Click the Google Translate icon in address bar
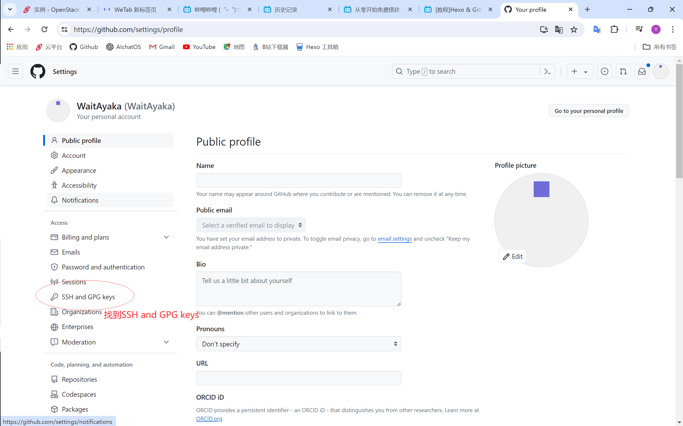683x426 pixels. [x=559, y=30]
